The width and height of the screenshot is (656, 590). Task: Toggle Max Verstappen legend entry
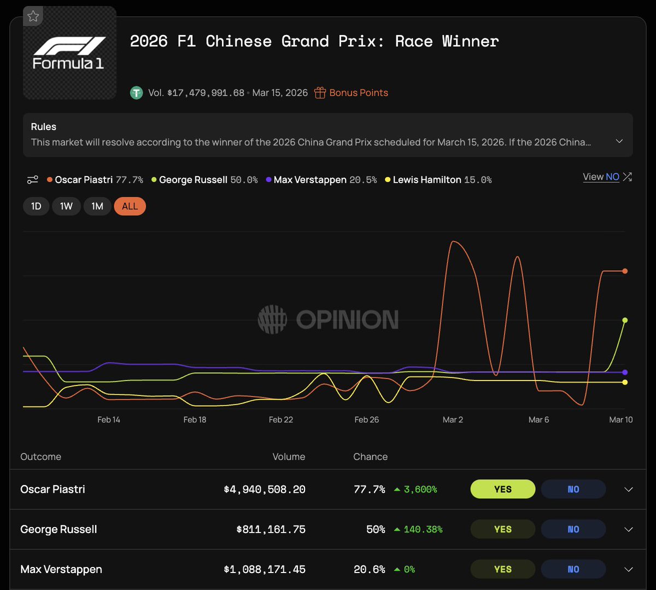pyautogui.click(x=321, y=180)
